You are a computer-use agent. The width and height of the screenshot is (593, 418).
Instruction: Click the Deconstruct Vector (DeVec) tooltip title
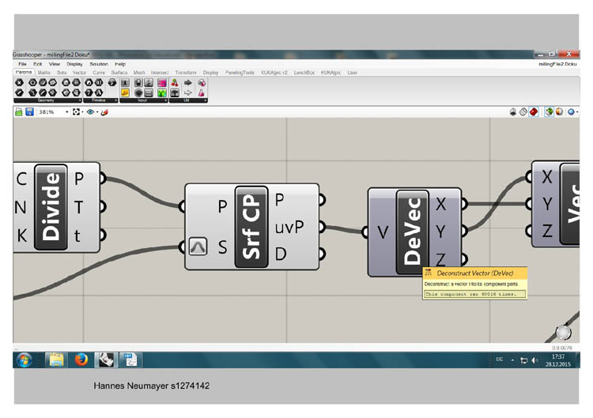click(475, 273)
